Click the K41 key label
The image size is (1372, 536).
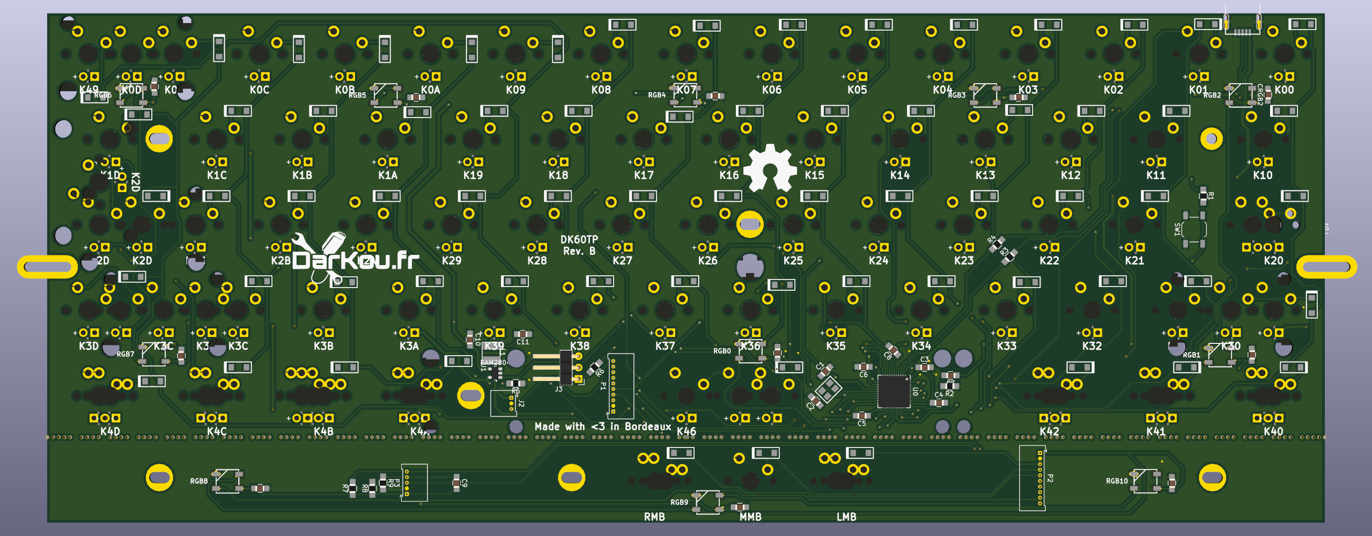coord(1156,431)
